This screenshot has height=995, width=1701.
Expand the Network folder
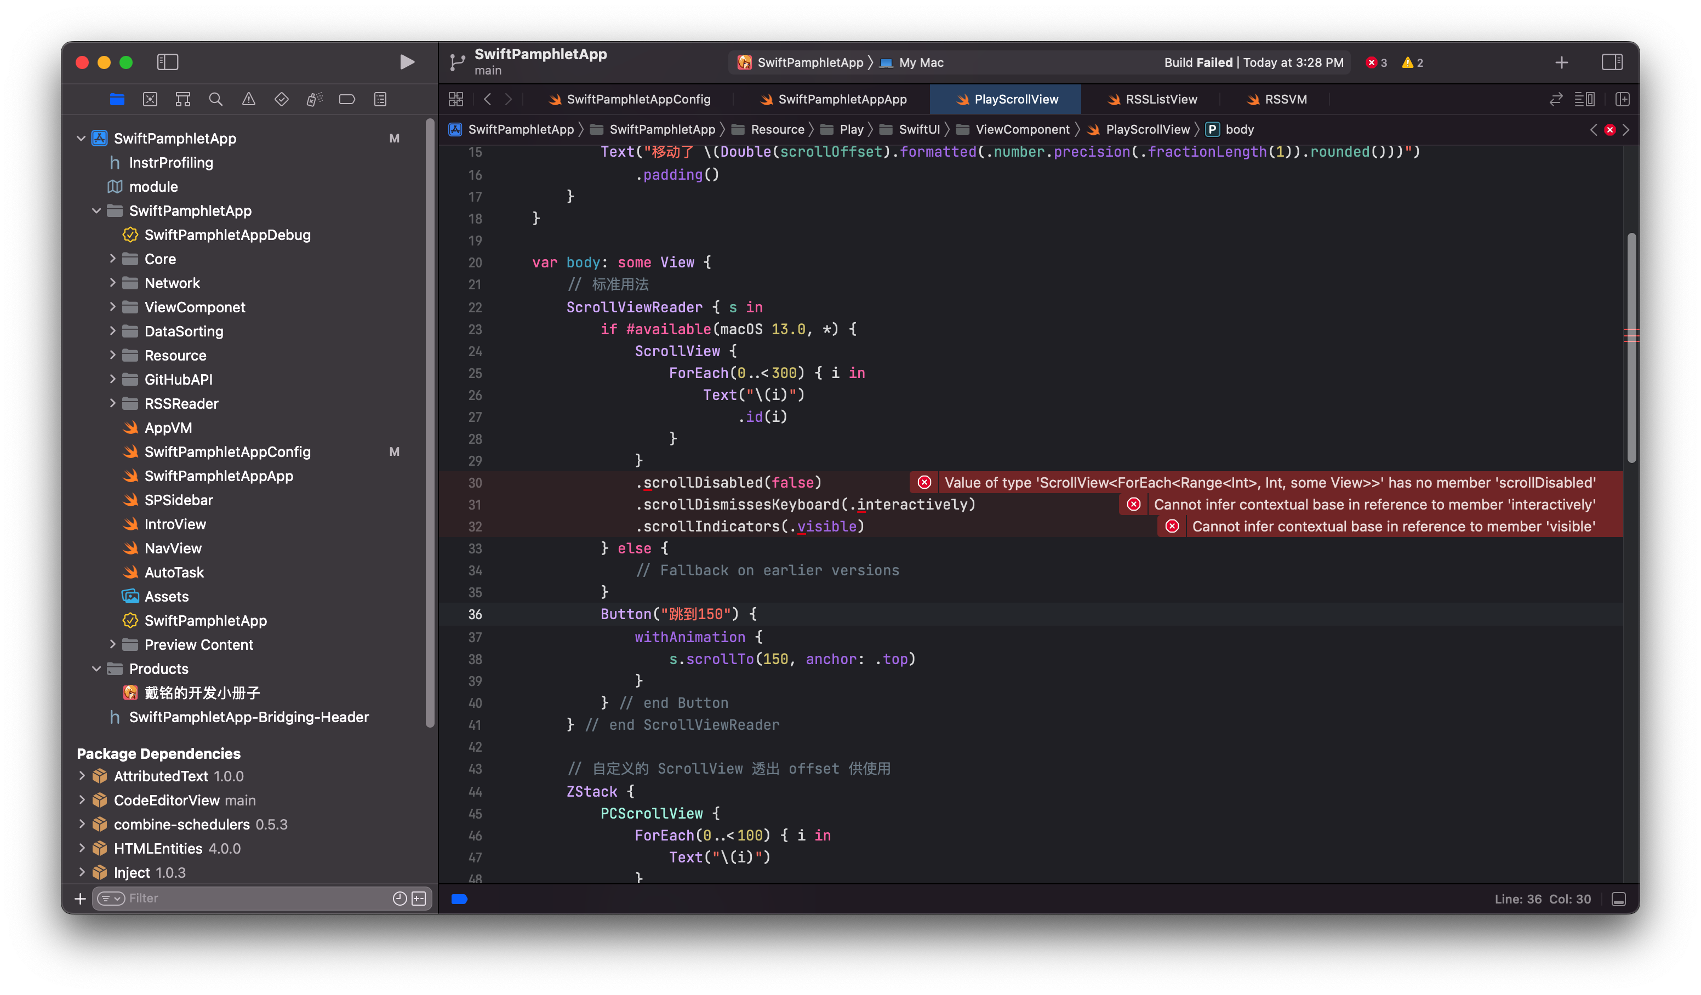click(113, 283)
